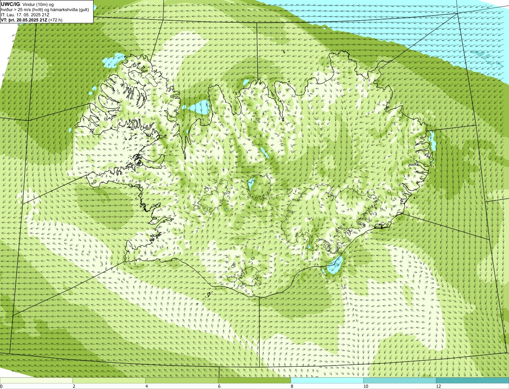Click the teal above-12 m/s legend swatch
Screen dimensions: 509x389
click(x=473, y=380)
